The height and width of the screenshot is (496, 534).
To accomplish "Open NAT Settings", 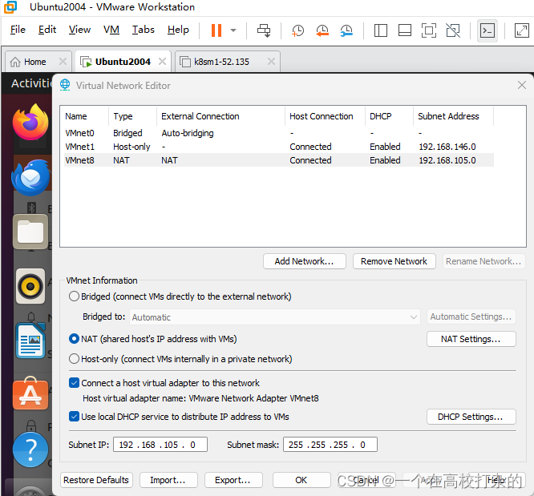I will click(471, 339).
